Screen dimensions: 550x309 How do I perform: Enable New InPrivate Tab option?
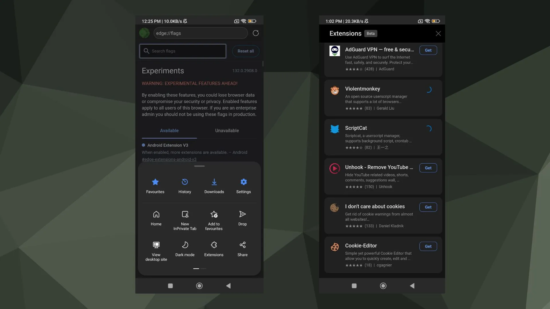[x=185, y=221]
